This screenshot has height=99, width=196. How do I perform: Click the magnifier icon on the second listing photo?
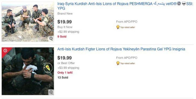51,92
